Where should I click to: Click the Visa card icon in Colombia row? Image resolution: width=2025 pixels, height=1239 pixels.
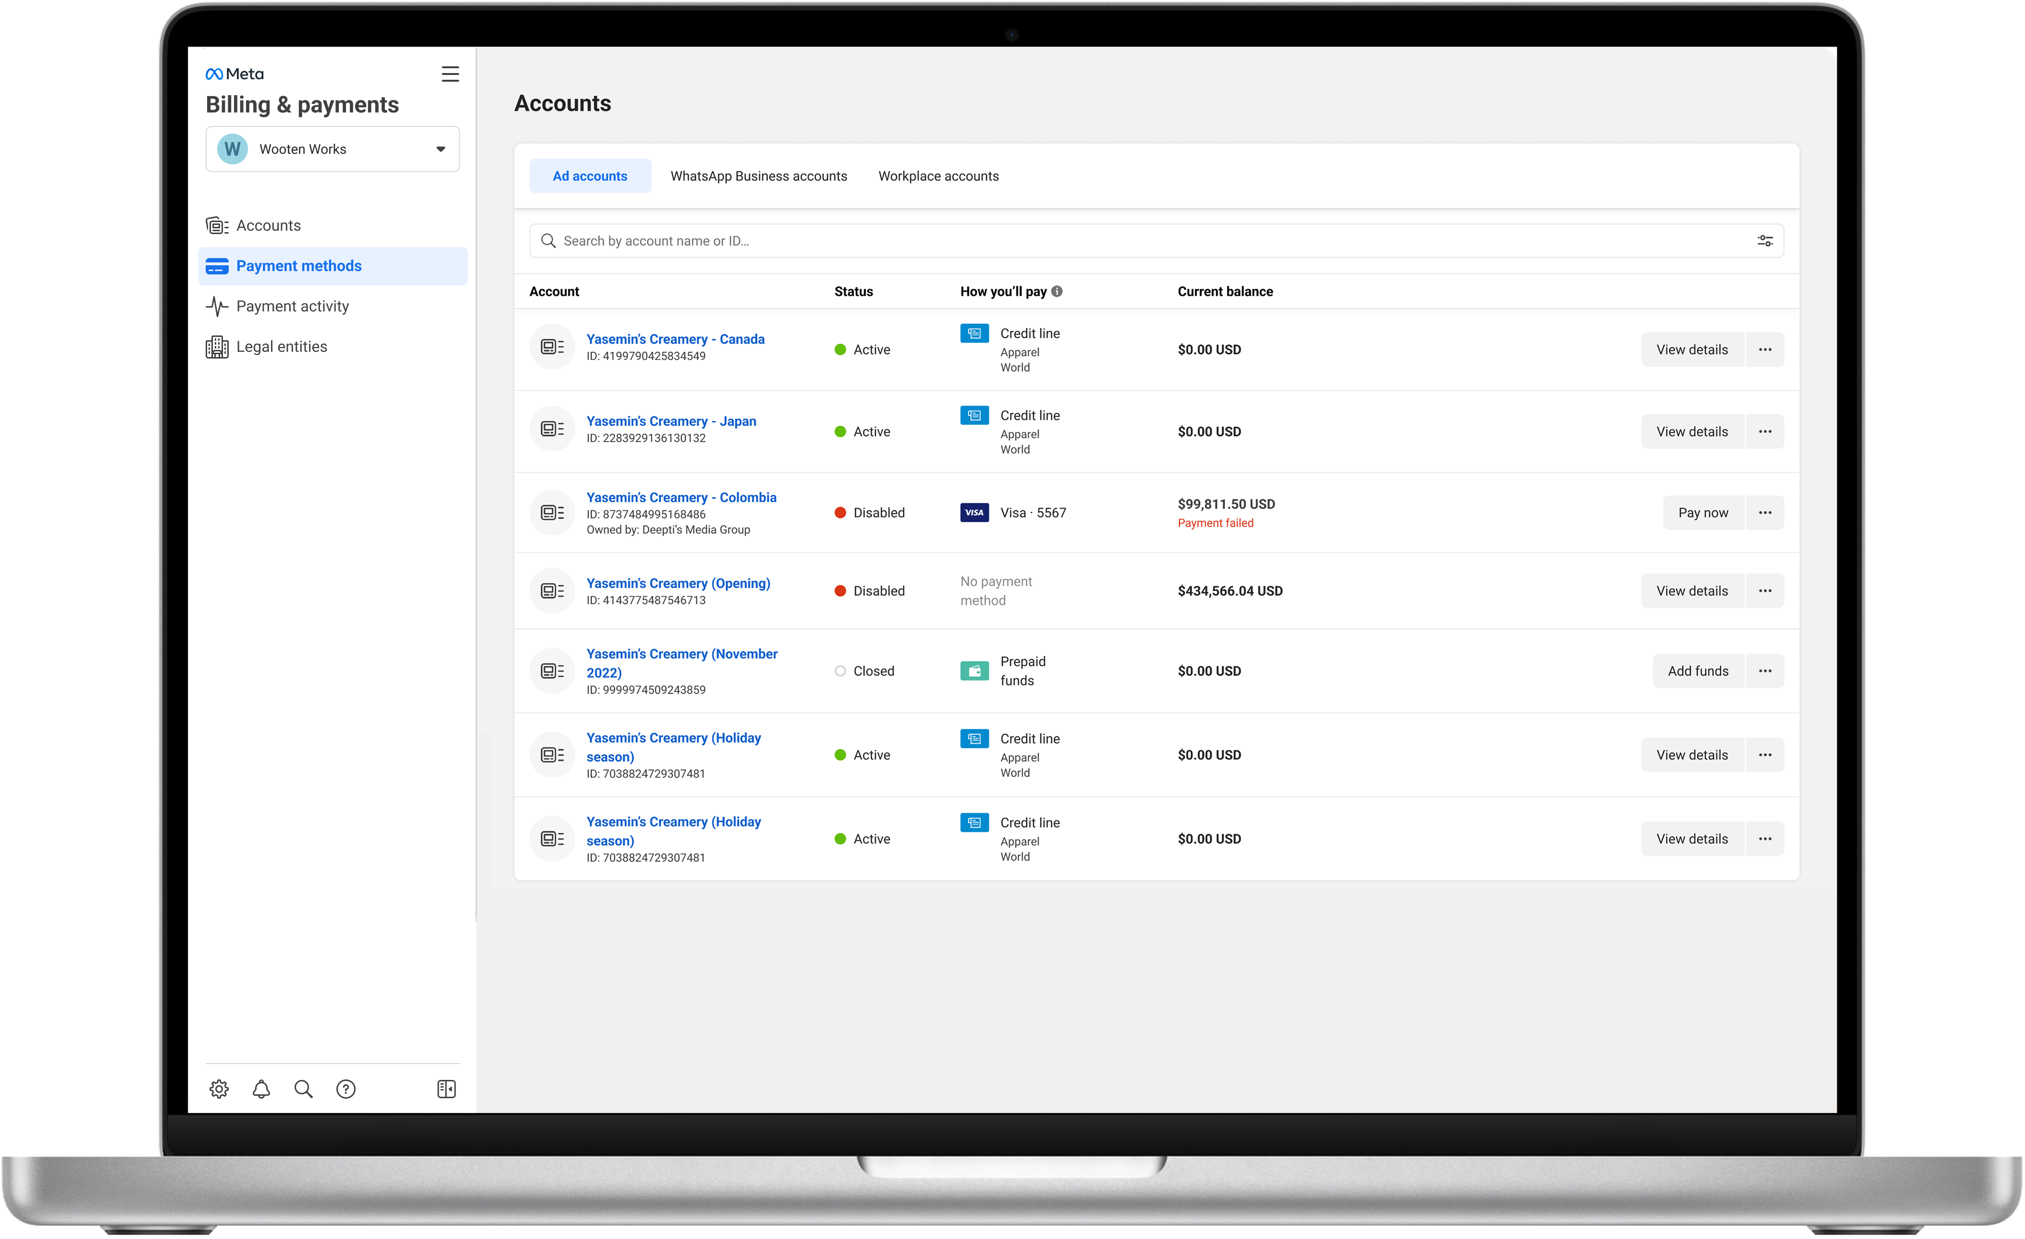click(x=974, y=513)
